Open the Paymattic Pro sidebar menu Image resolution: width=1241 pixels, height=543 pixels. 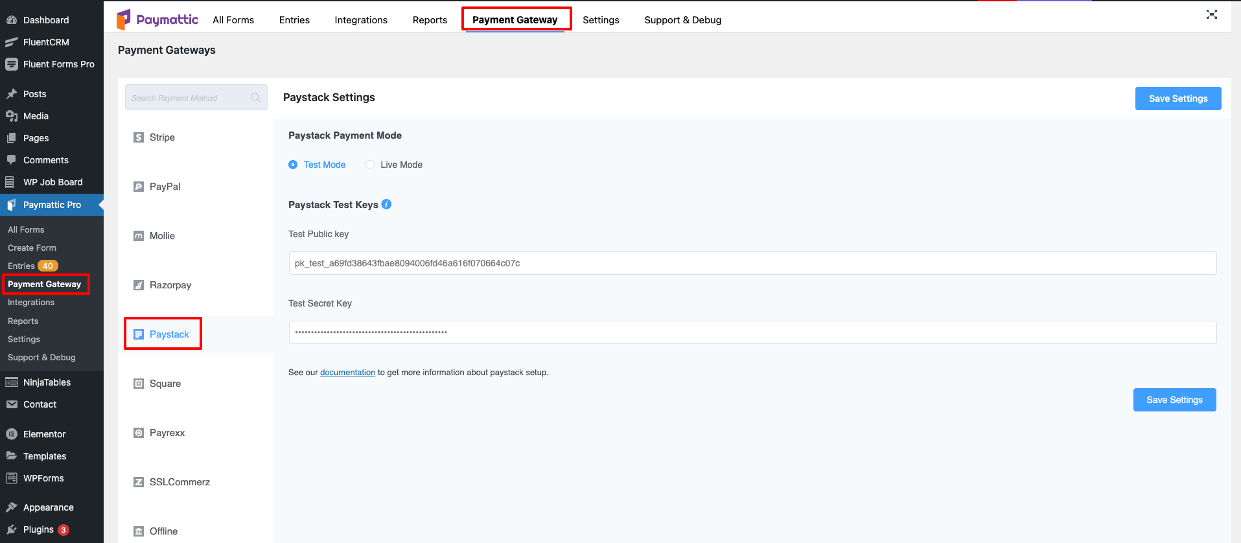coord(52,205)
